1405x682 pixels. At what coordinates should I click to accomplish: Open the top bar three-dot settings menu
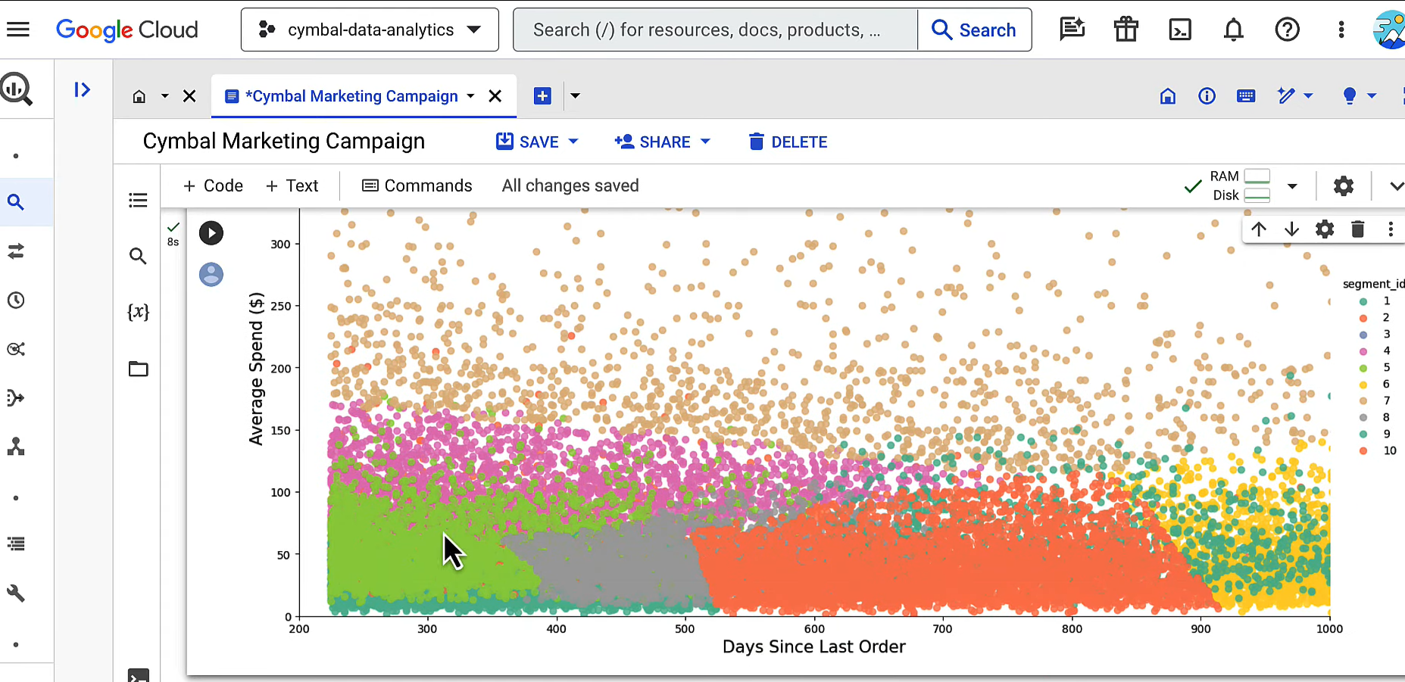[1341, 30]
